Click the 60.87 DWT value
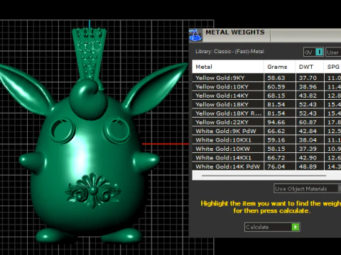The width and height of the screenshot is (341, 255). tap(308, 123)
